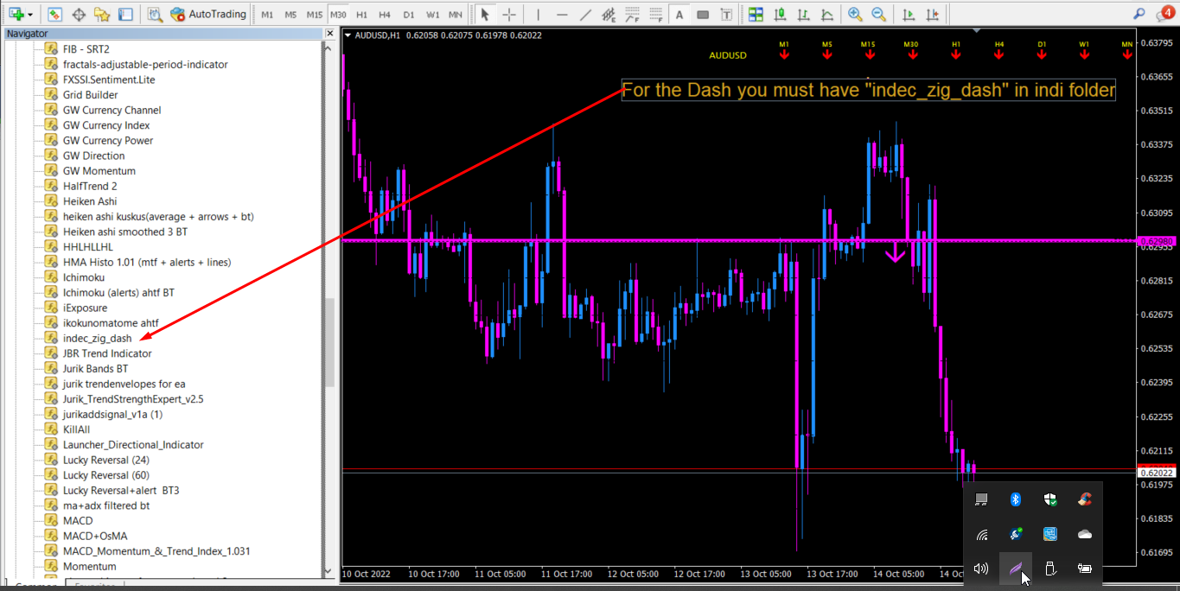Toggle the Terminal panel icon
1180x591 pixels.
coord(125,14)
